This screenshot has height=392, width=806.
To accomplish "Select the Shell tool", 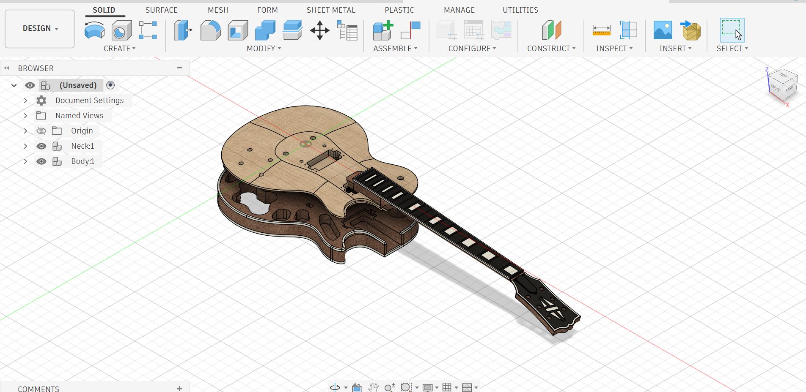I will pyautogui.click(x=238, y=30).
